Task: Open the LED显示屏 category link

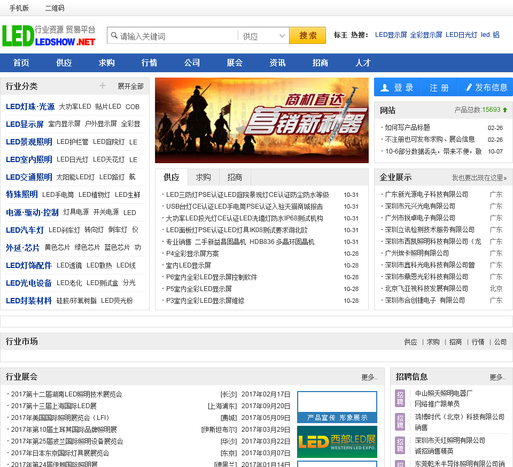Action: pos(25,124)
